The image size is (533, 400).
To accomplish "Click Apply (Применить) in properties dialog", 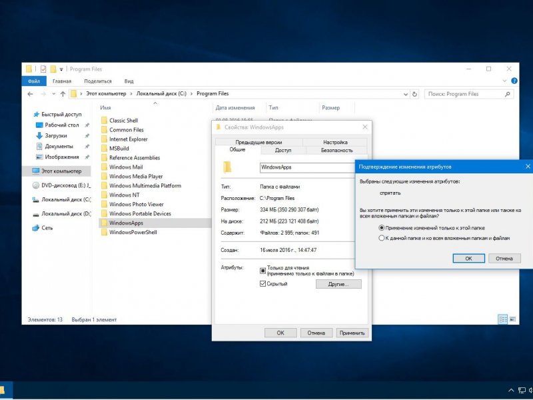I will [352, 333].
